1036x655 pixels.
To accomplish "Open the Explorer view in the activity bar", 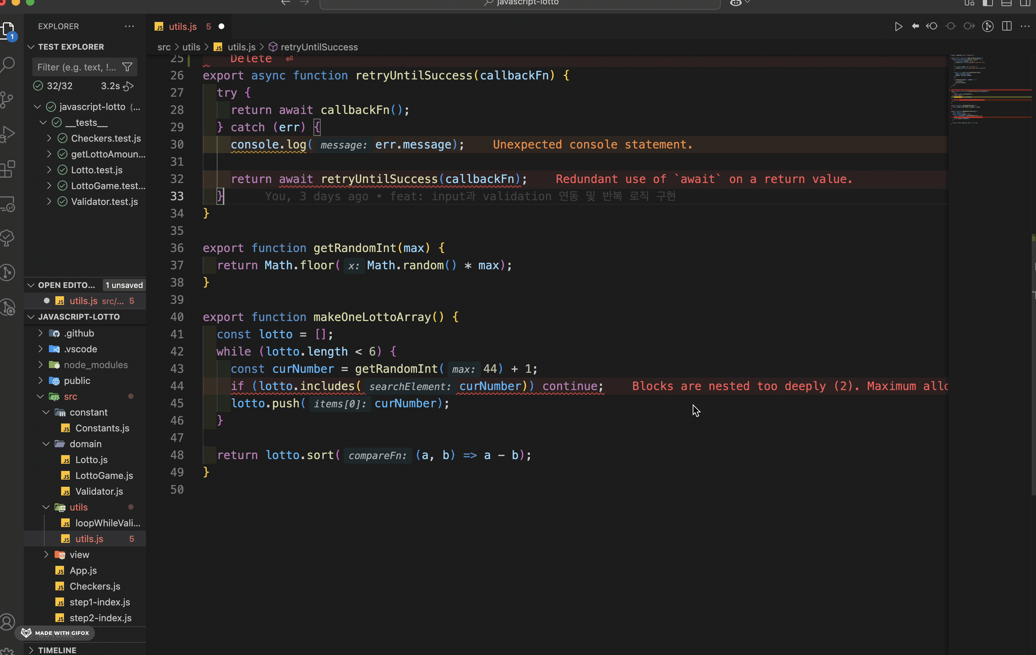I will click(8, 30).
